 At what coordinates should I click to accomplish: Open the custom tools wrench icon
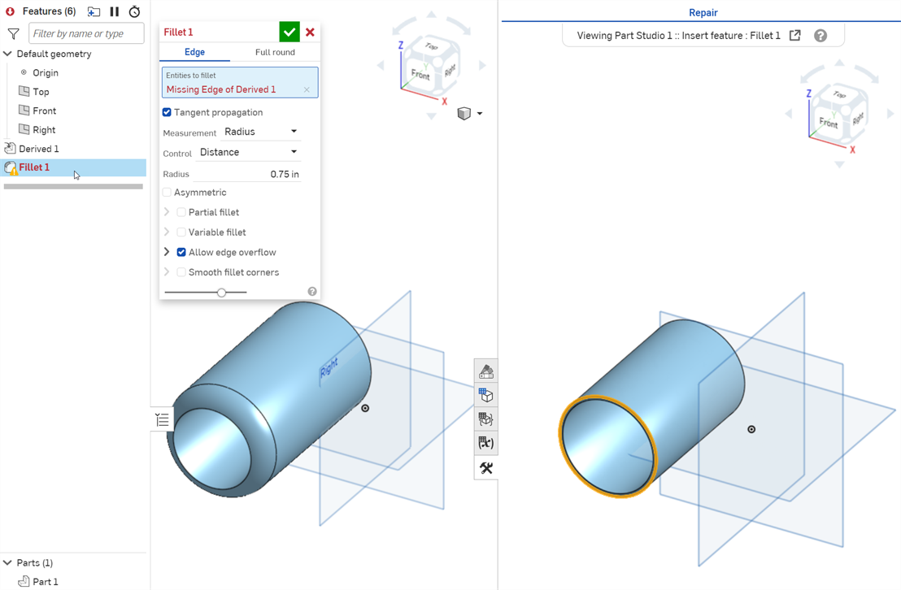486,468
